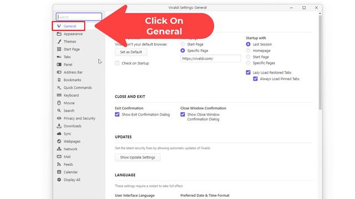355x199 pixels.
Task: Click Show Update Settings button
Action: click(138, 157)
